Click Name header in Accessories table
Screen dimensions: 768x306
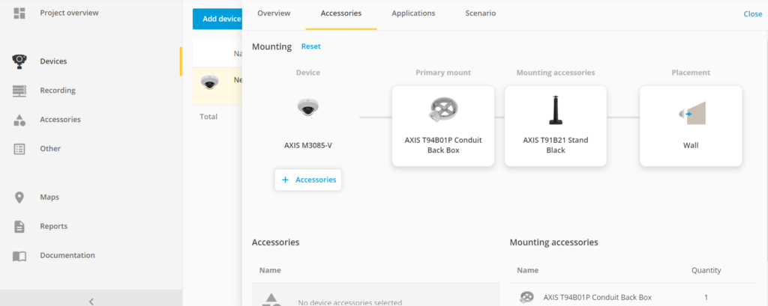(270, 270)
